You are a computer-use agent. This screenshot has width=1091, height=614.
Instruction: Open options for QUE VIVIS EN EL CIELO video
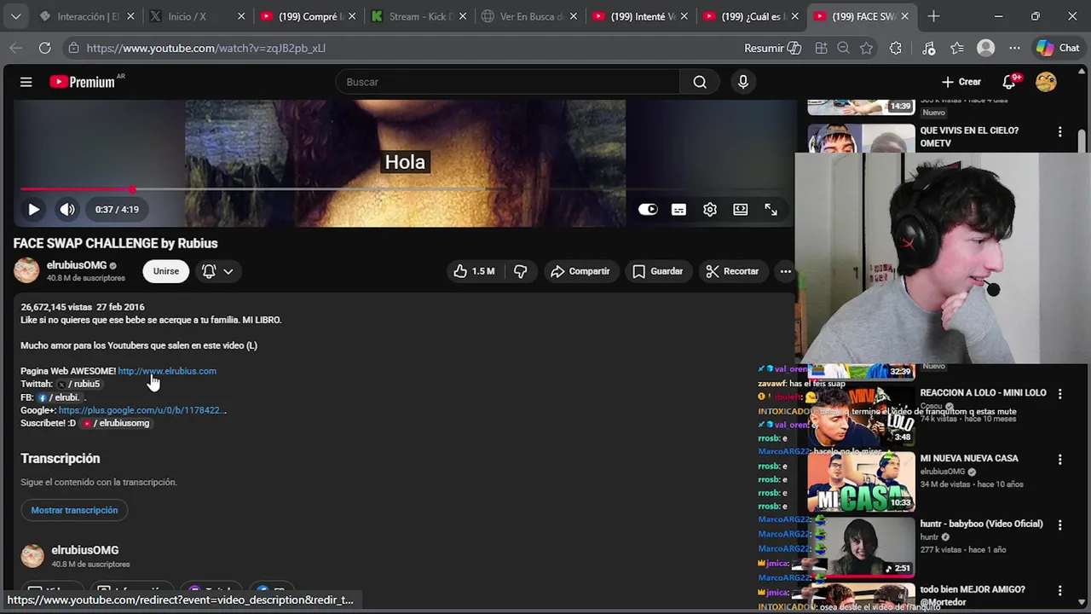click(1059, 132)
